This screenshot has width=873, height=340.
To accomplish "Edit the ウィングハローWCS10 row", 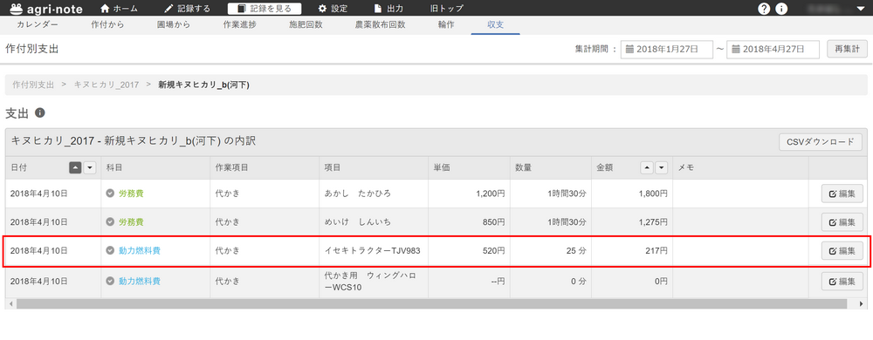I will (x=842, y=281).
